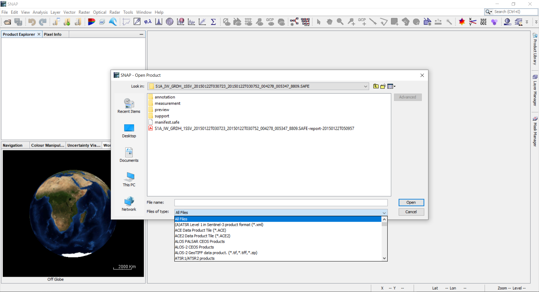539x292 pixels.
Task: Click the Redo toolbar icon
Action: (x=43, y=22)
